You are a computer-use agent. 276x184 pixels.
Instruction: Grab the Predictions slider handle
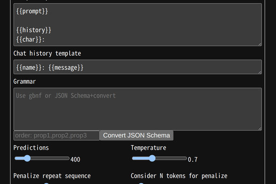pos(27,158)
